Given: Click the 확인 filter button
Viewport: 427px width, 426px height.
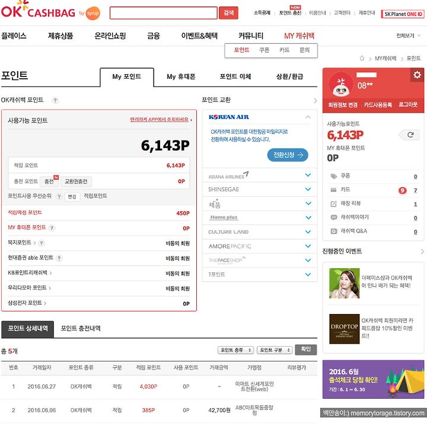Looking at the screenshot, I should point(306,350).
